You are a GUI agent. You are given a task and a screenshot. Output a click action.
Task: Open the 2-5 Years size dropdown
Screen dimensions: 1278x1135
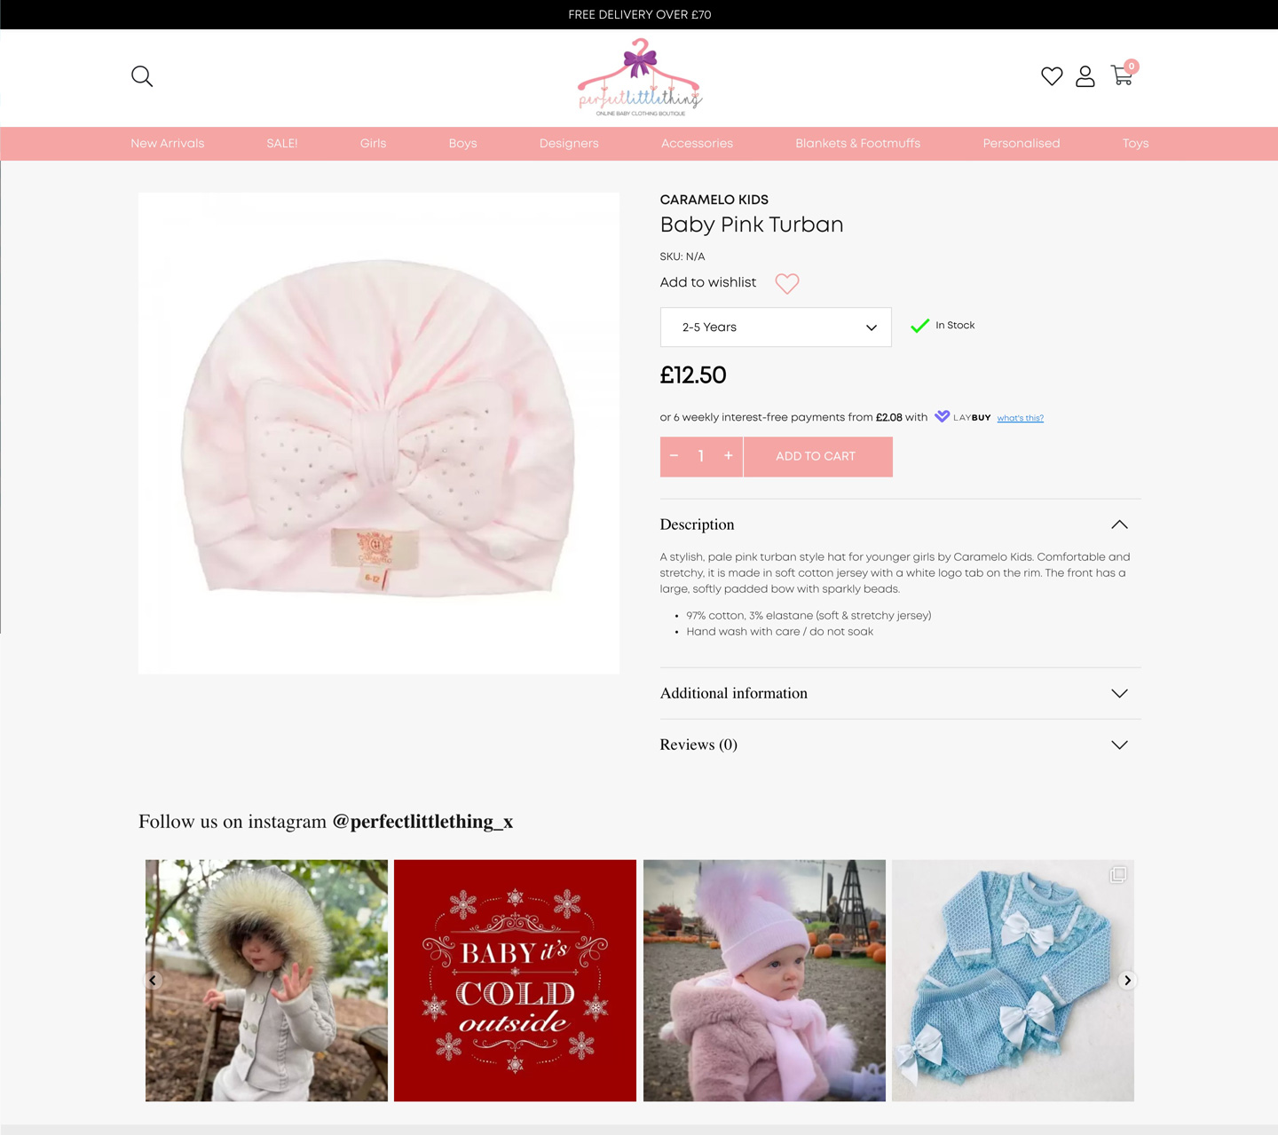[776, 327]
